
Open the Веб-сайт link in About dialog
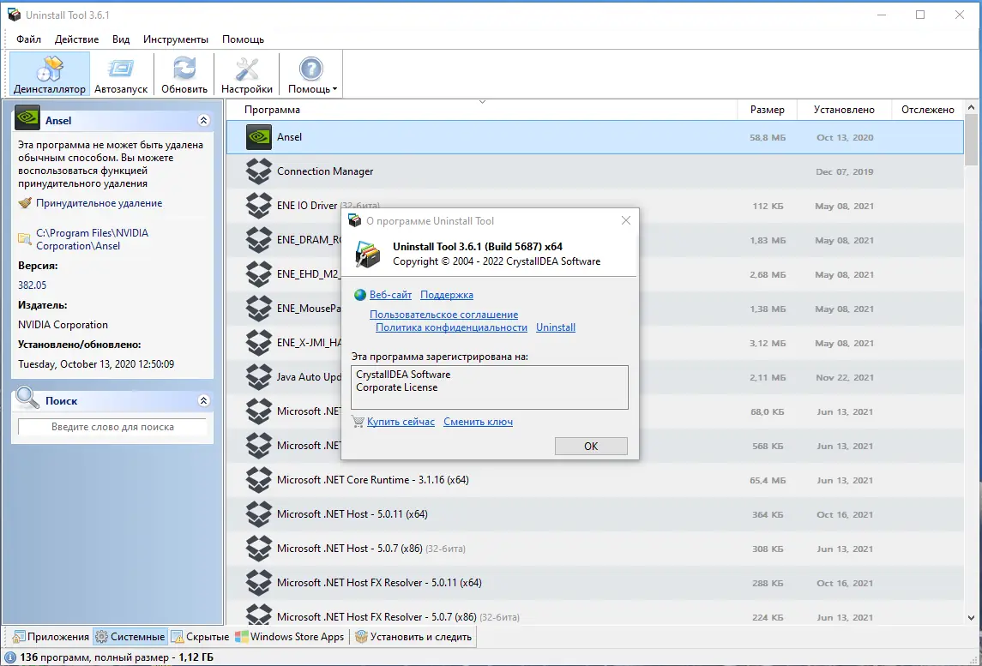pyautogui.click(x=390, y=295)
